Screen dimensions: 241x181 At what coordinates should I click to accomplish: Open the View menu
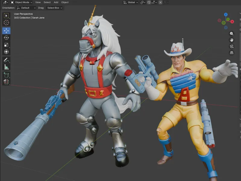pos(38,2)
